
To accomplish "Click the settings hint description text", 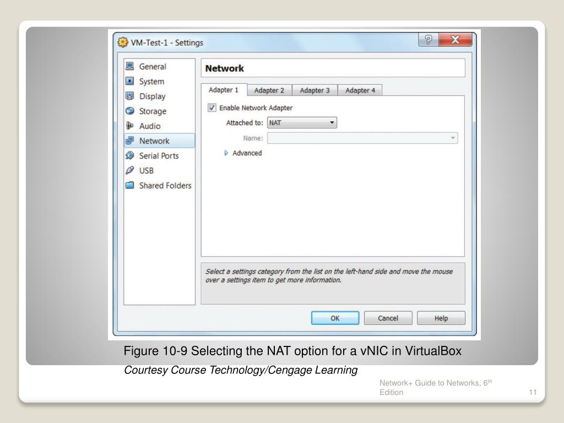I will point(329,275).
